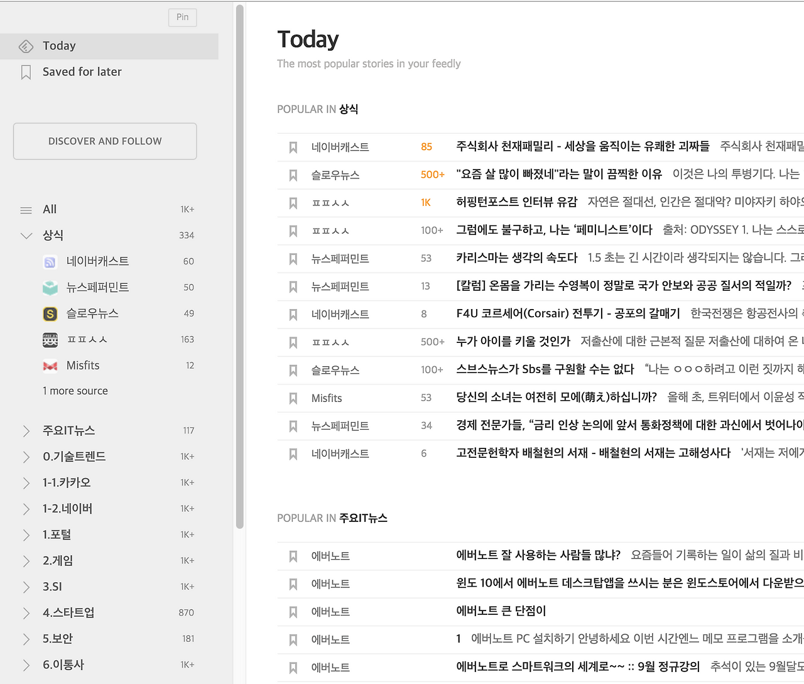Expand the 2.게임 category chevron
804x684 pixels.
[x=26, y=561]
